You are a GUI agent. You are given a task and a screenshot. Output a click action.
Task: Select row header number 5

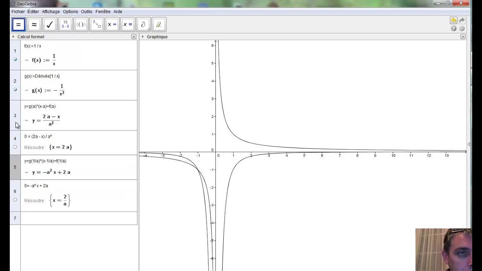(x=15, y=167)
